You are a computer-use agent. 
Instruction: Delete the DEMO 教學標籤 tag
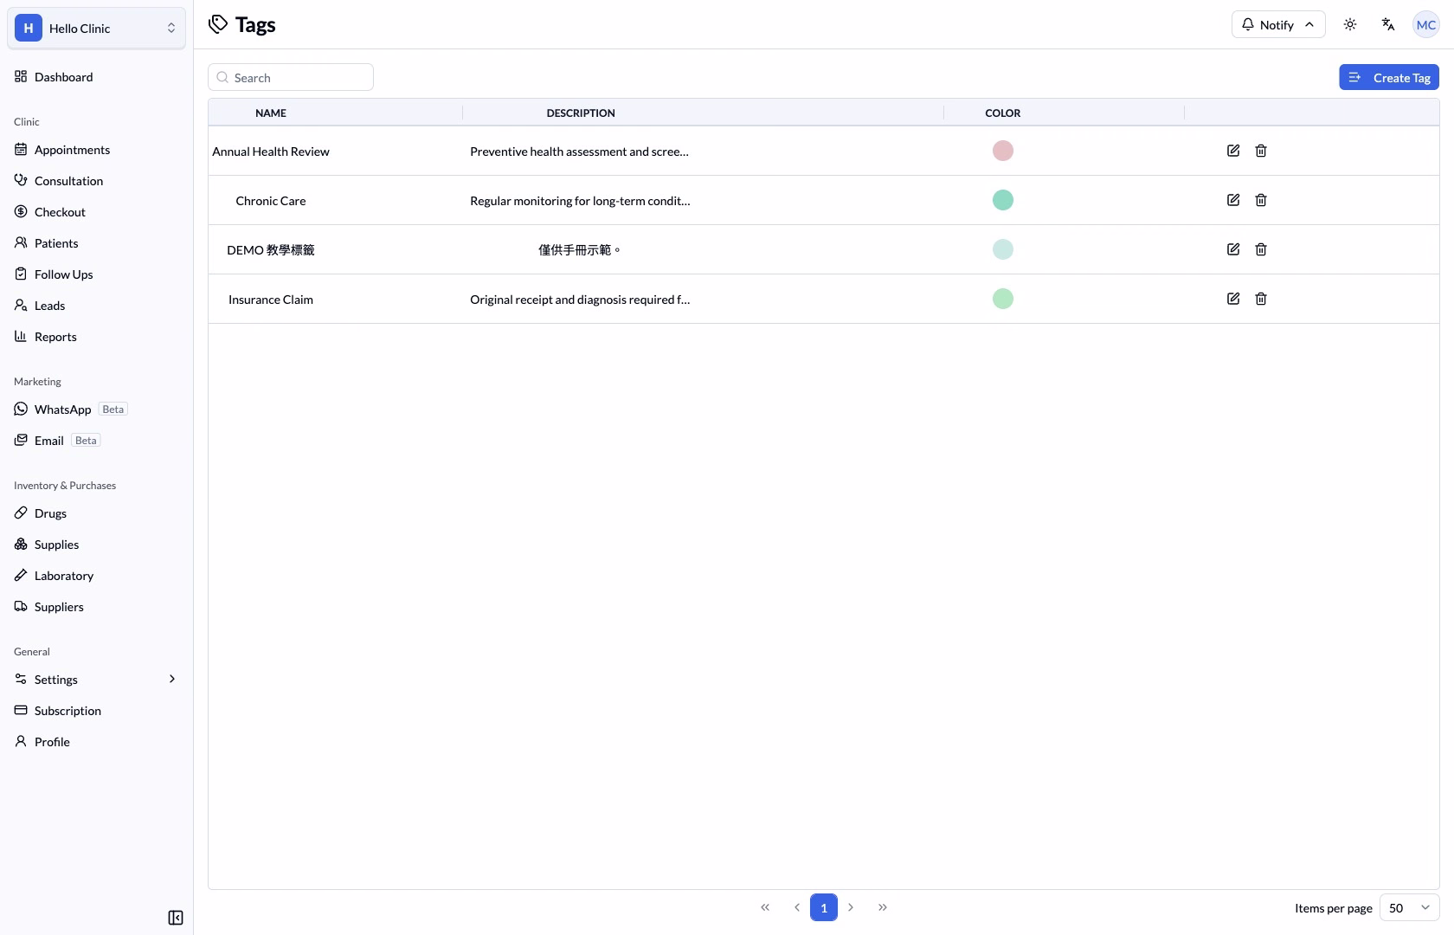pos(1261,249)
